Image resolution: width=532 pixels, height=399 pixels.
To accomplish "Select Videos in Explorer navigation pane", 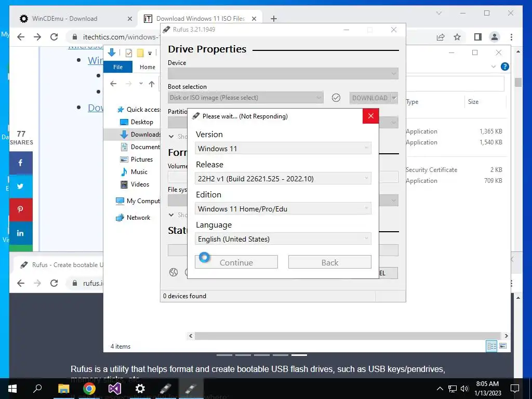I will (135, 184).
